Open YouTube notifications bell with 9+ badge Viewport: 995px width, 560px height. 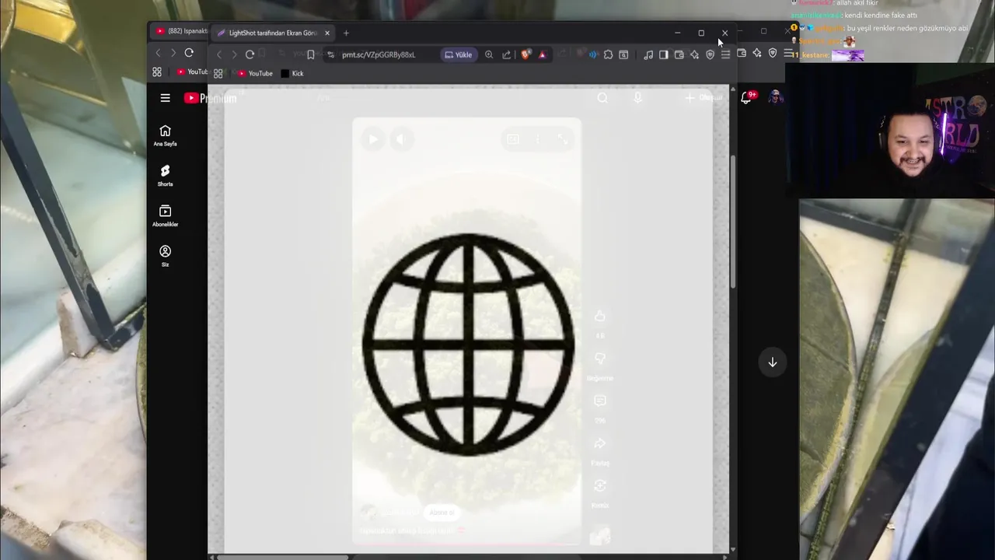(748, 97)
